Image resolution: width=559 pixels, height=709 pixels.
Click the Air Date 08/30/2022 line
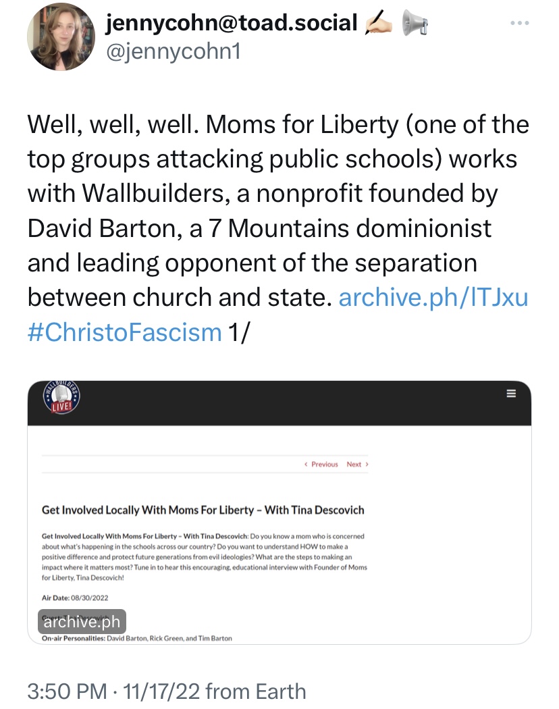(75, 598)
